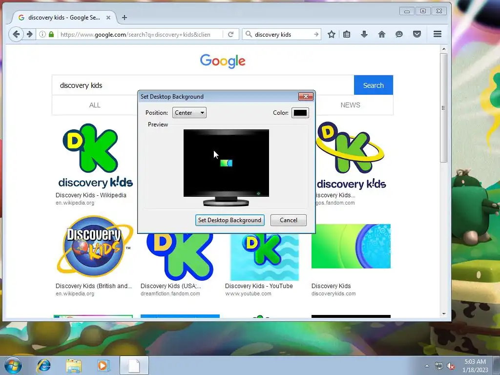Click the blank document taskbar item
The height and width of the screenshot is (375, 500).
click(x=134, y=365)
